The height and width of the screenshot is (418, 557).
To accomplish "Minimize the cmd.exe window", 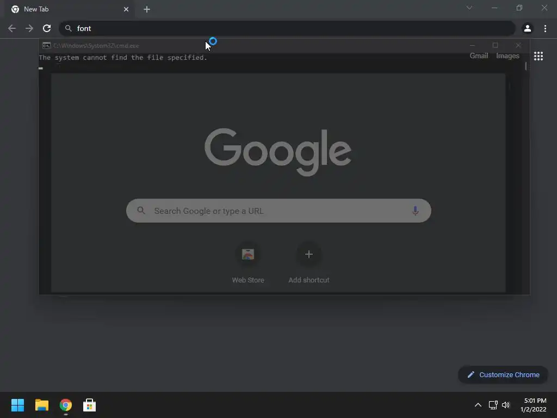I will (472, 46).
